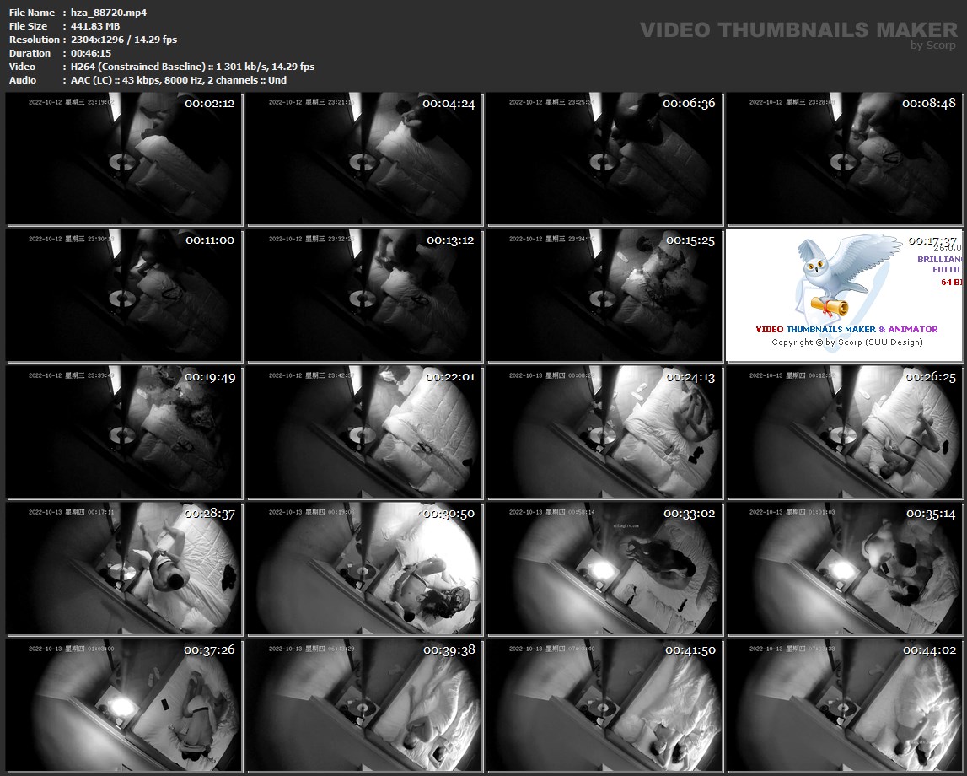Select the thumbnail timestamped 00:06:36

click(x=604, y=159)
